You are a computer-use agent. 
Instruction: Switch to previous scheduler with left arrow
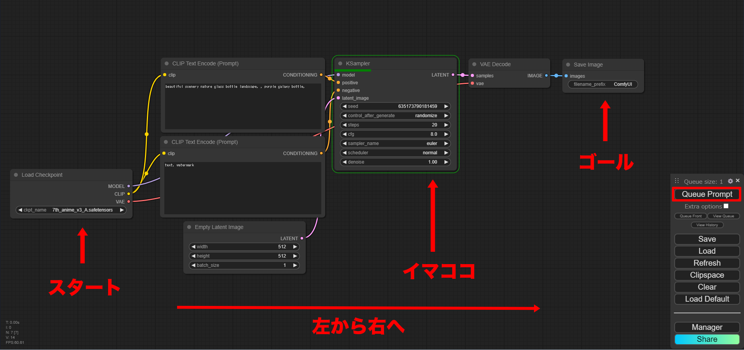(344, 153)
